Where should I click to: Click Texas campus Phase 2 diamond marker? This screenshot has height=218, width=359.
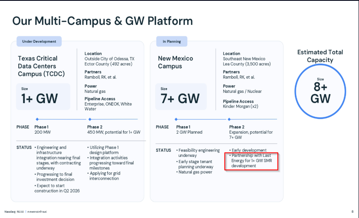point(90,119)
